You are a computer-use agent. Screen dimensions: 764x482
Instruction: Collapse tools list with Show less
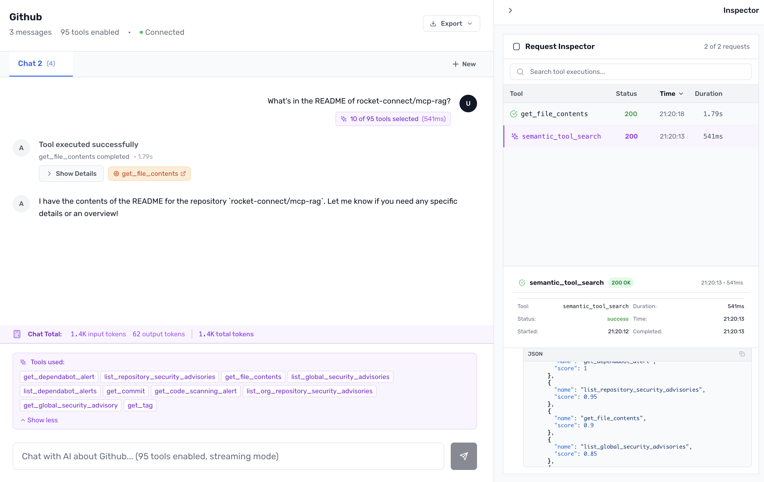tap(39, 420)
